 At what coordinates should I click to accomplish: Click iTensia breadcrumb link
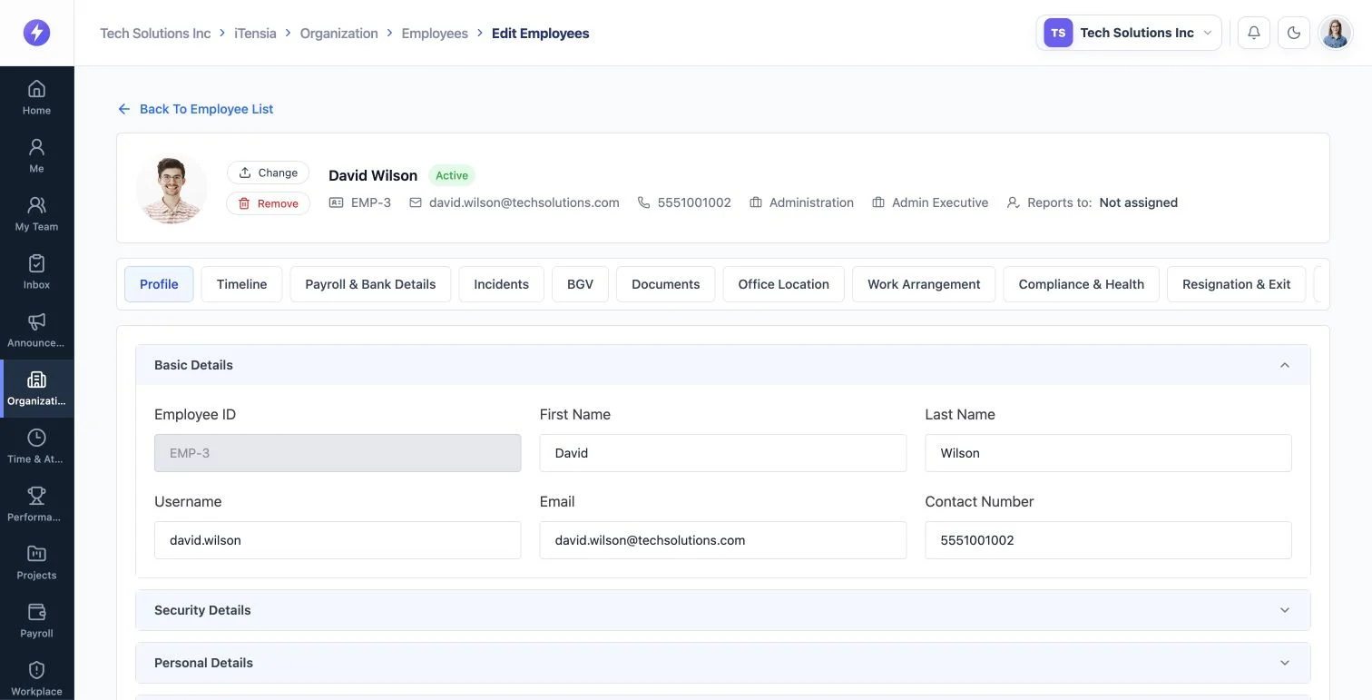[x=255, y=33]
